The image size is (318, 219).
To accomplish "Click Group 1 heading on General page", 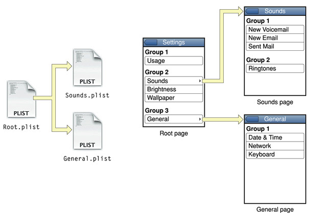I will (x=258, y=129).
